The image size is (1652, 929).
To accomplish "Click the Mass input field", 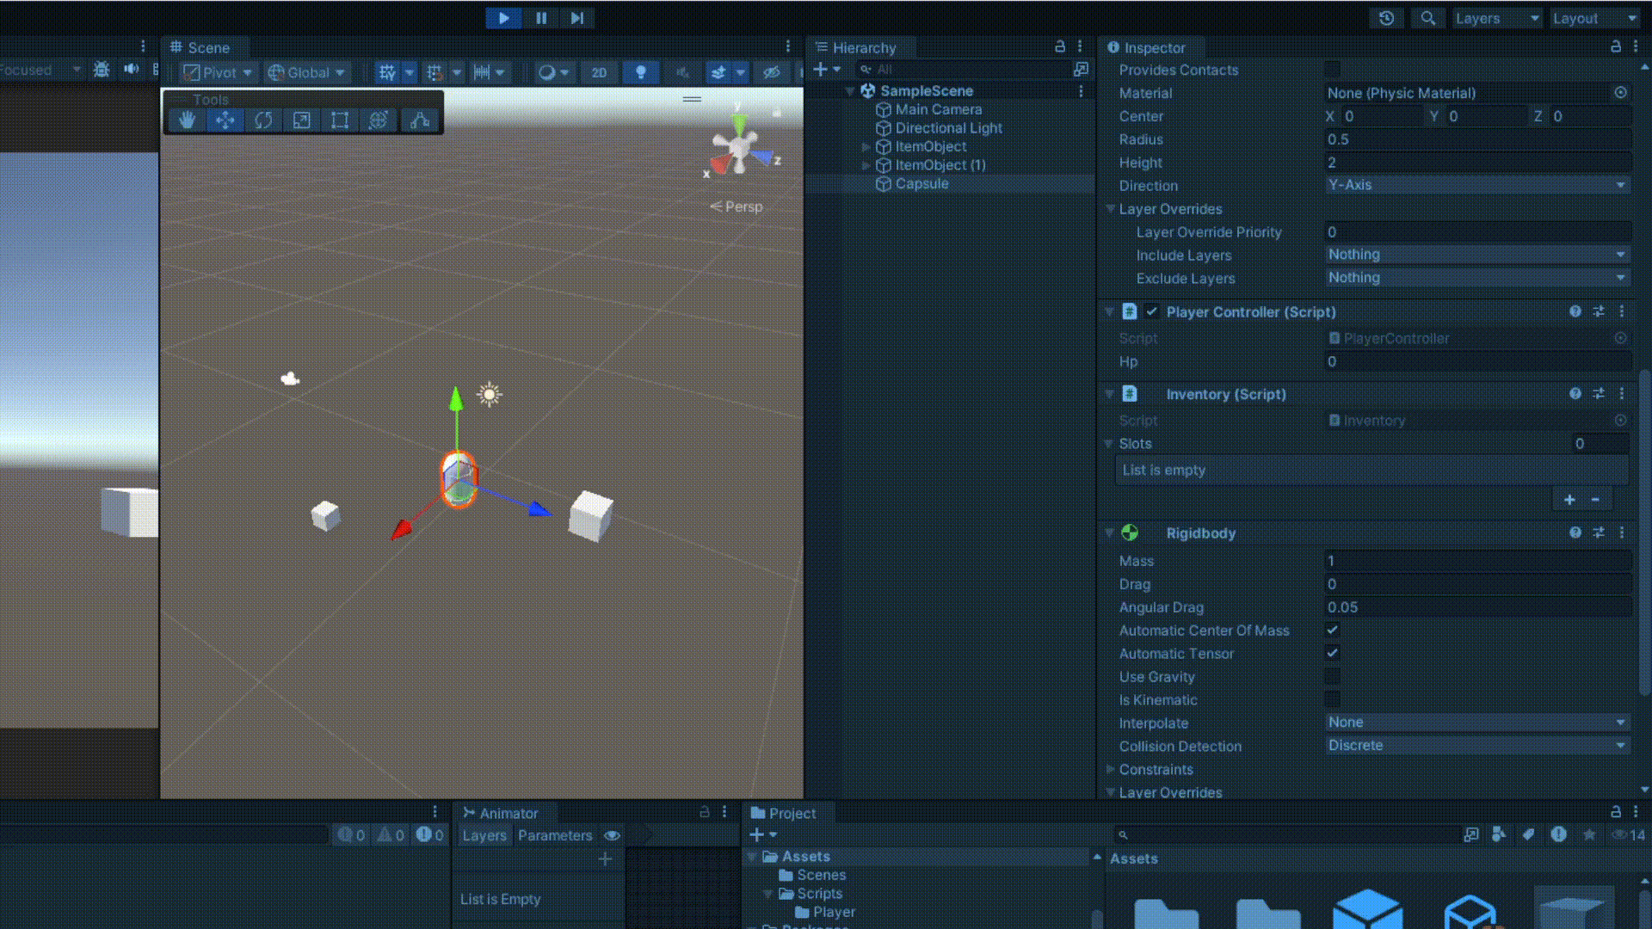I will click(1476, 561).
